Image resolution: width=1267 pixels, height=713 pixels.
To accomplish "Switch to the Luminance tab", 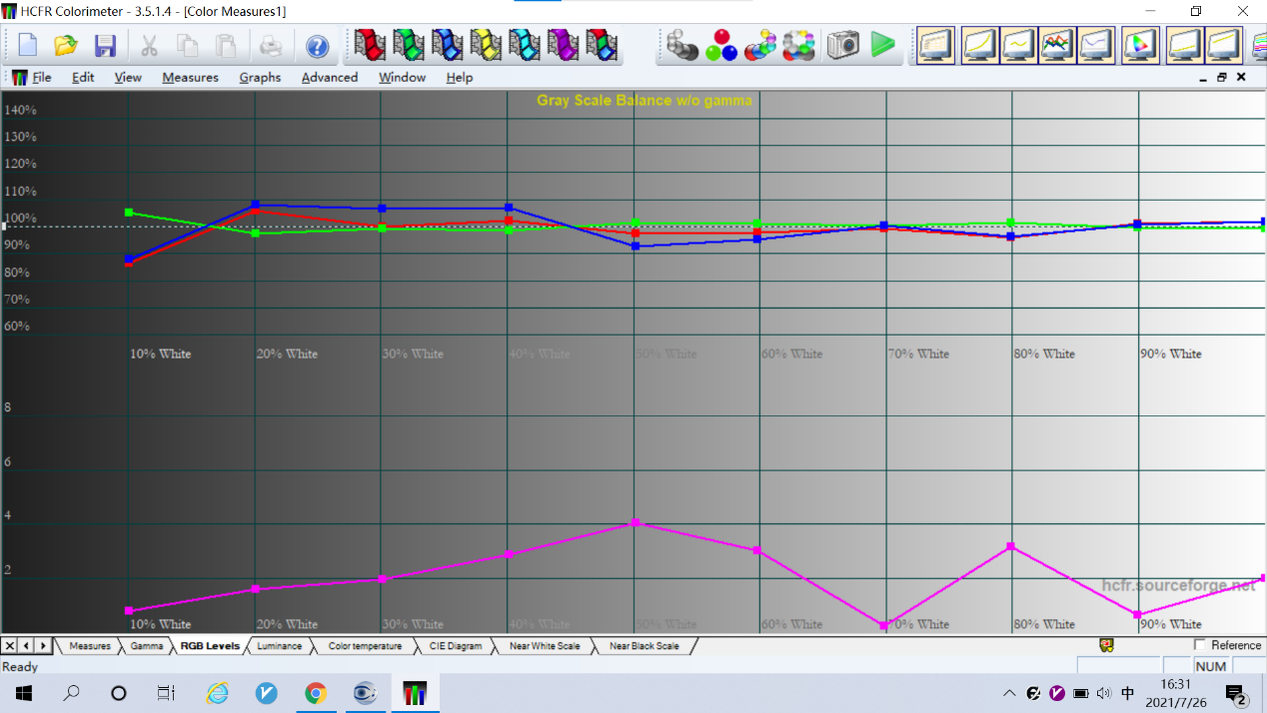I will click(279, 646).
